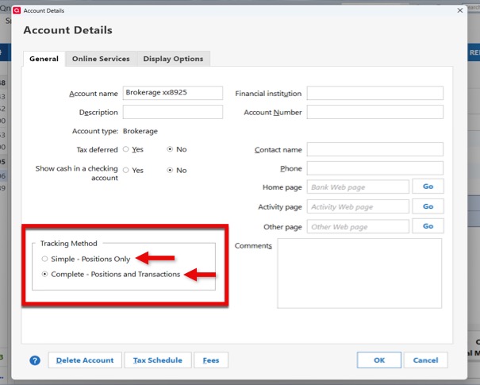Image resolution: width=480 pixels, height=385 pixels.
Task: Confirm with the OK button
Action: click(x=379, y=360)
